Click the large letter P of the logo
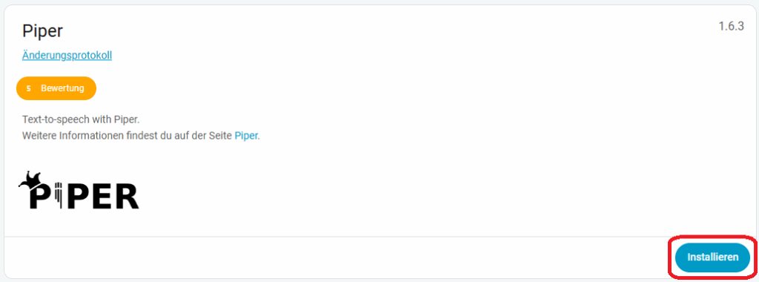 coord(41,195)
